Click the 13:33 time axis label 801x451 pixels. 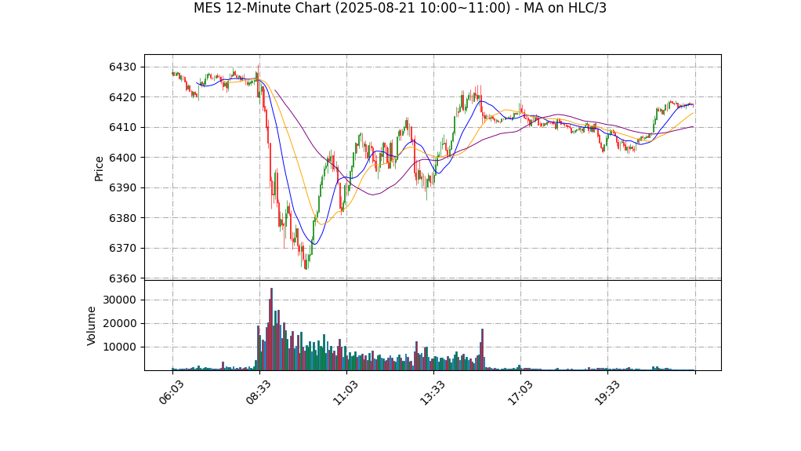[x=432, y=393]
